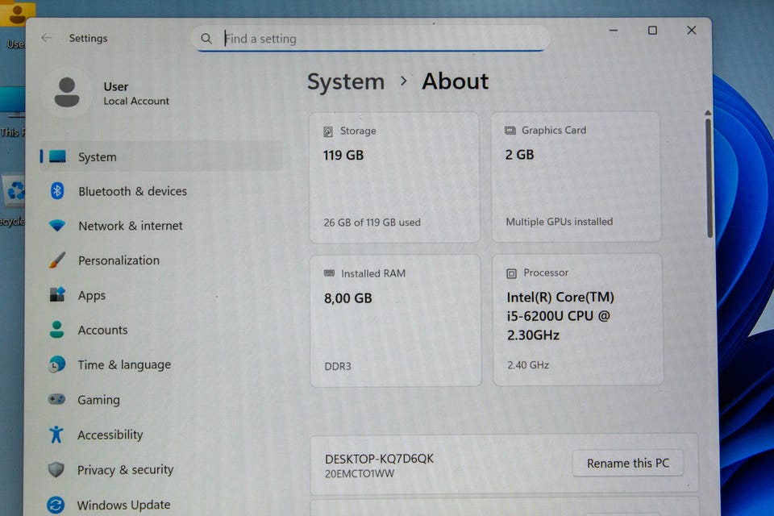774x516 pixels.
Task: Focus the Find a setting search box
Action: [x=370, y=39]
